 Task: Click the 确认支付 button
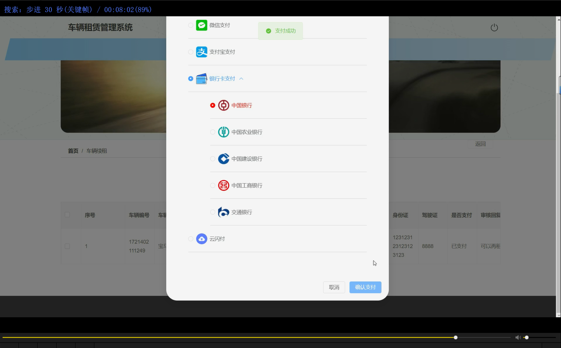point(365,287)
